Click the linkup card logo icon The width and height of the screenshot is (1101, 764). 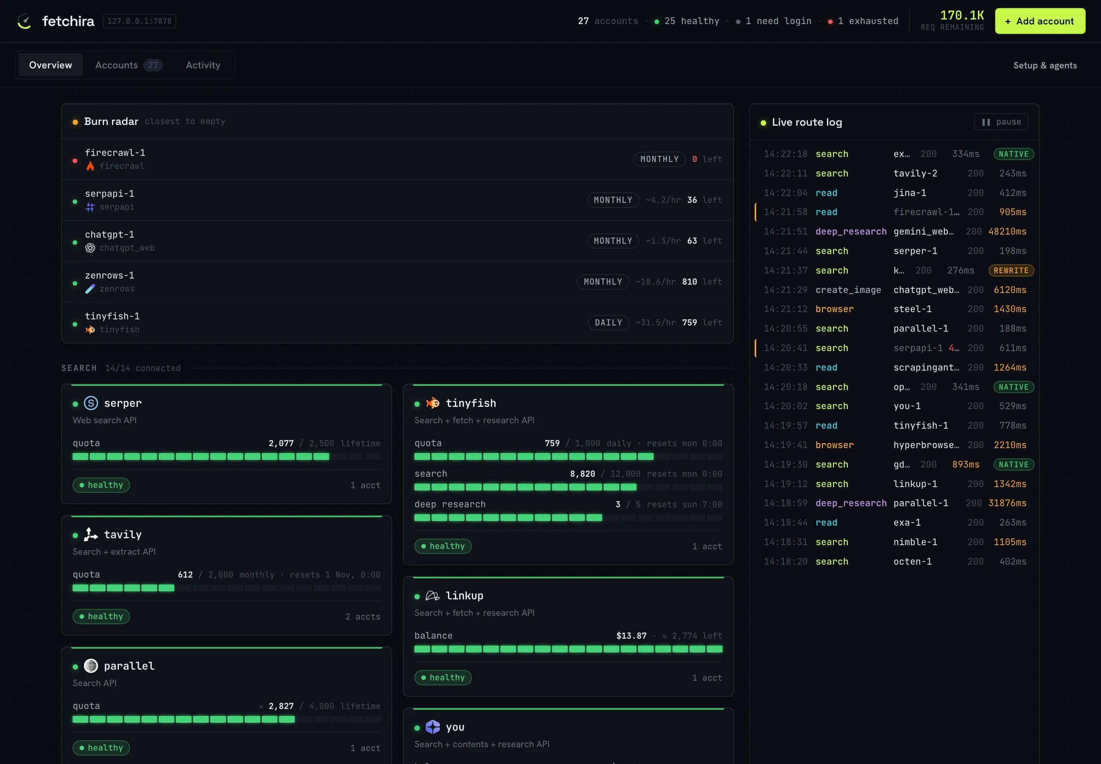coord(433,596)
